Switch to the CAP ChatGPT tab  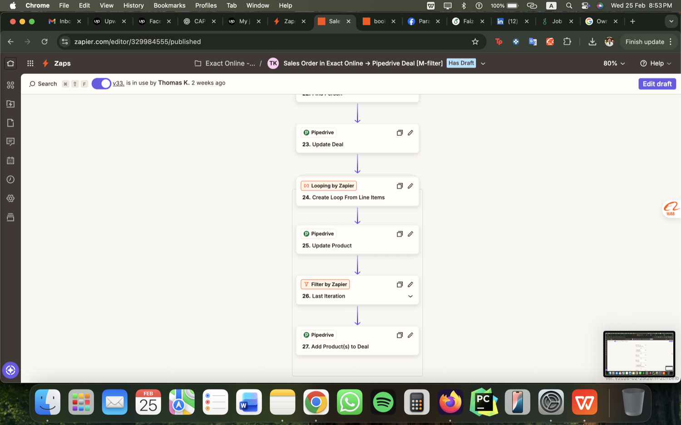pos(199,21)
